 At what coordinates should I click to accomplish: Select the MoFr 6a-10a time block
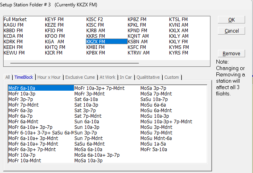pos(41,88)
